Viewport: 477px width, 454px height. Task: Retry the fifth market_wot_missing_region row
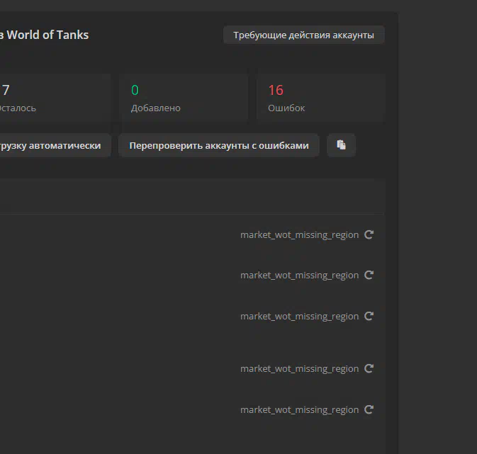tap(369, 409)
